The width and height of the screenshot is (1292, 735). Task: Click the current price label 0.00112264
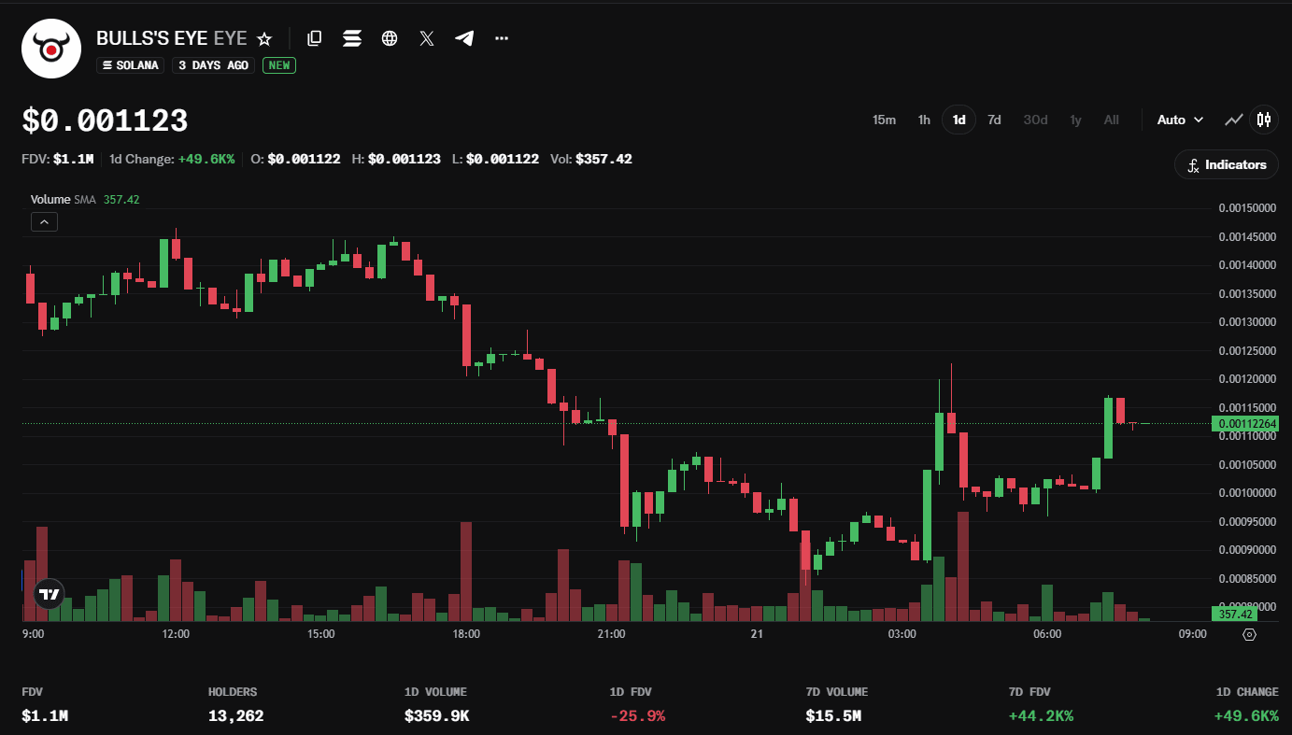1246,424
